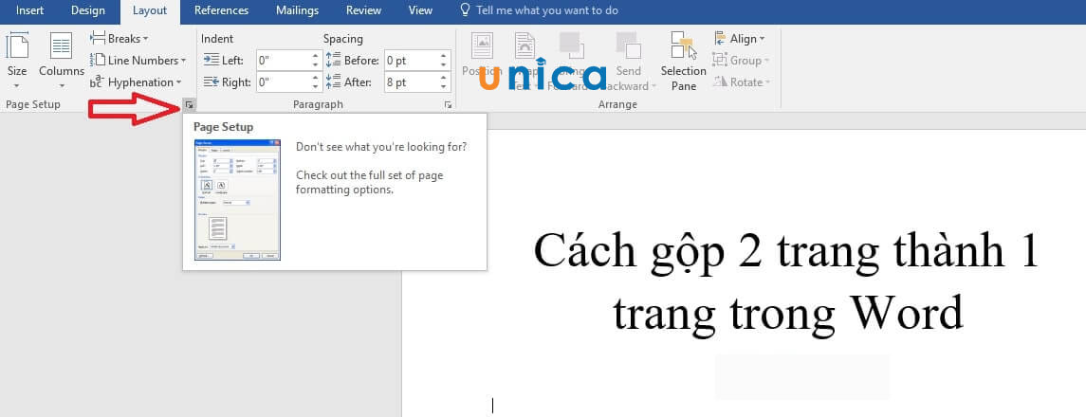
Task: Open the Review tab
Action: (x=363, y=10)
